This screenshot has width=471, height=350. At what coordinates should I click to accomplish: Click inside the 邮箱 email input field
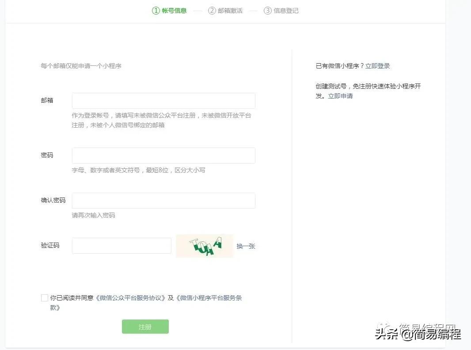(x=163, y=100)
